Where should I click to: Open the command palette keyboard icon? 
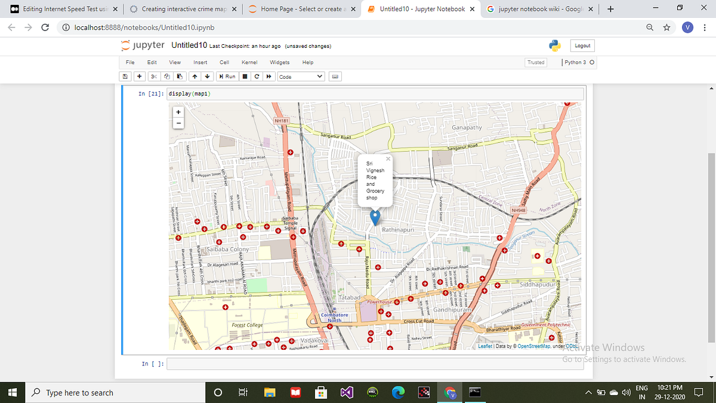[335, 76]
